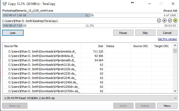
Task: Click the TeraCopy app icon in title bar
Action: pos(5,4)
